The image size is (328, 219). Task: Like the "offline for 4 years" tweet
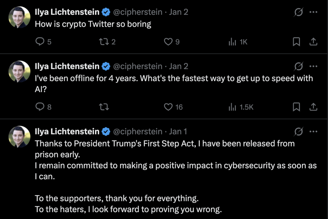point(168,107)
